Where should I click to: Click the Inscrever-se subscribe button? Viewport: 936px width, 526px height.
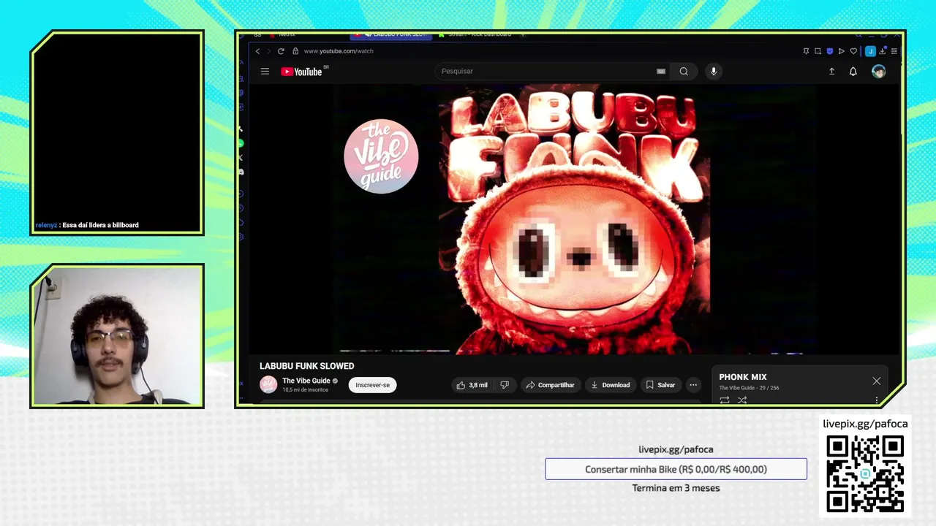pos(373,385)
